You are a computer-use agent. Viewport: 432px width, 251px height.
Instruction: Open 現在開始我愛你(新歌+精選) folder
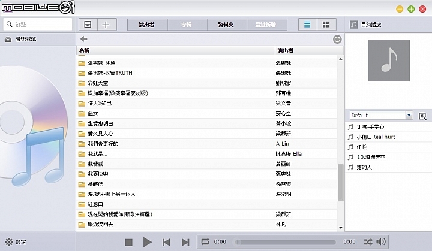[207, 214]
